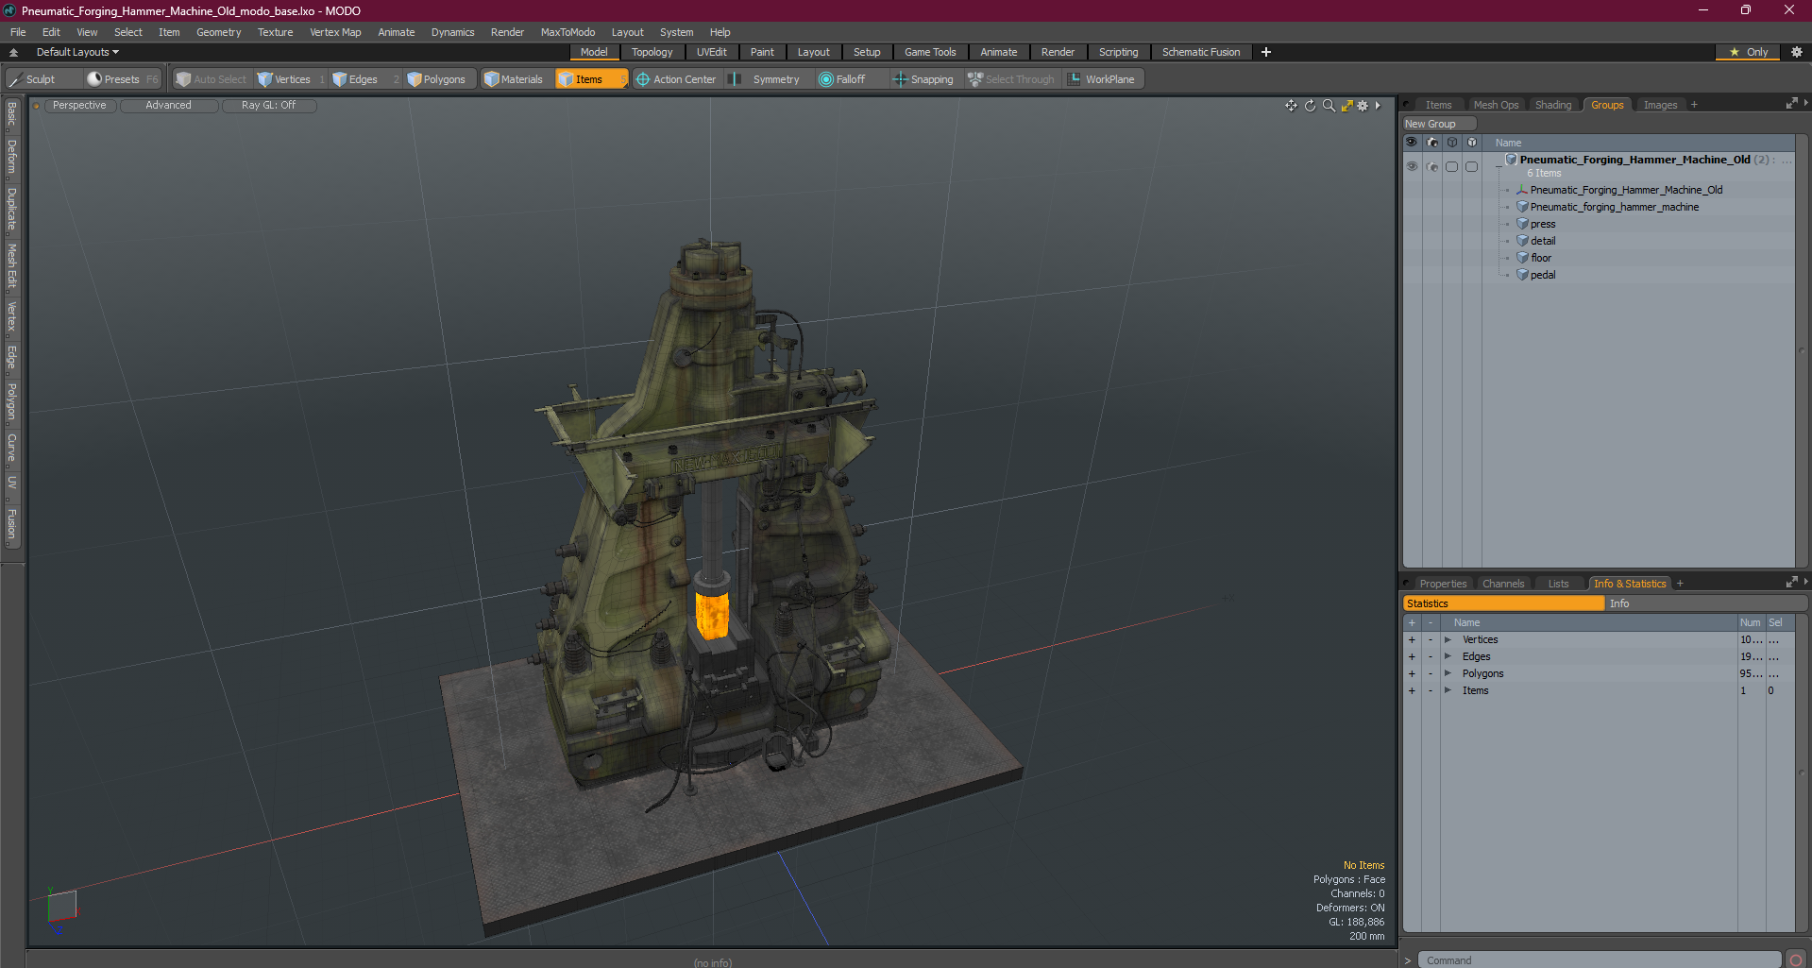Check the first checkbox in the group row
Image resolution: width=1812 pixels, height=968 pixels.
[1452, 166]
